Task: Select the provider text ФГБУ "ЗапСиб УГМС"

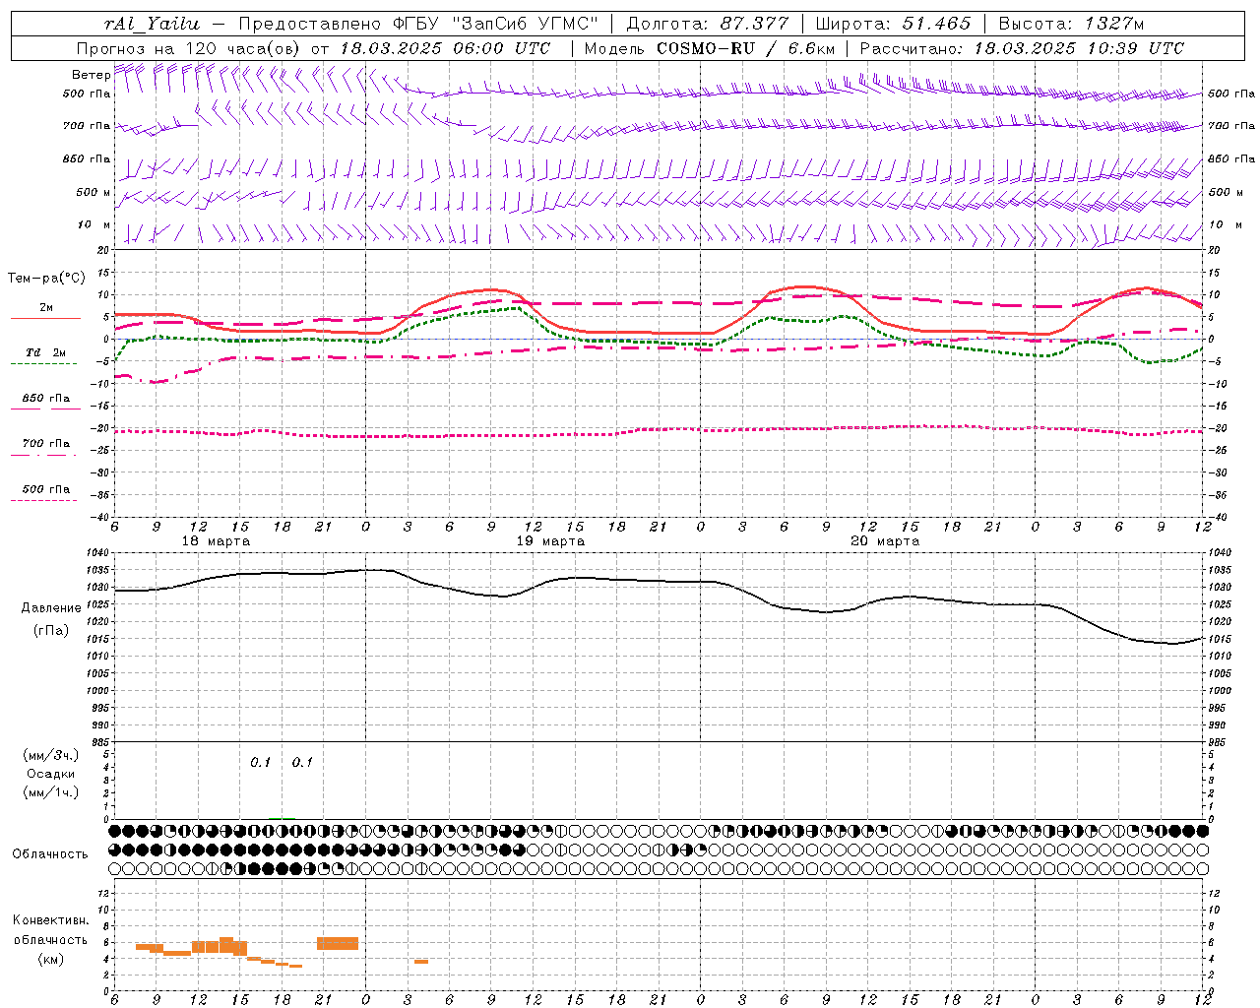Action: coord(493,24)
